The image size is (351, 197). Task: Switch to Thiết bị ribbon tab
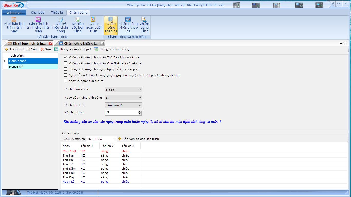click(x=57, y=12)
